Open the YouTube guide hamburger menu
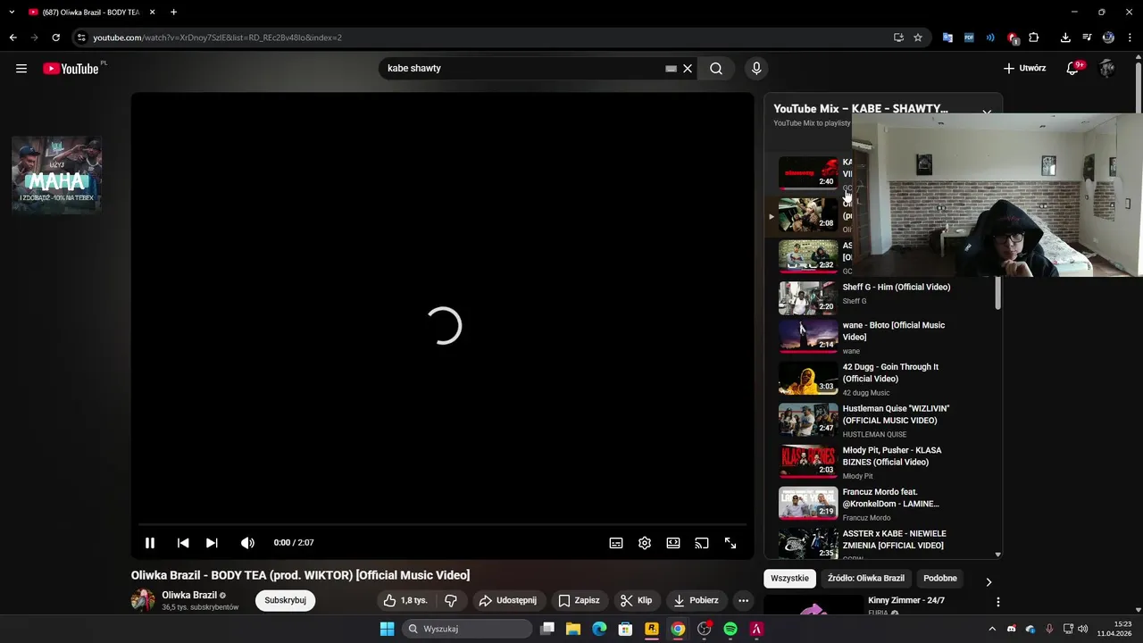 pos(21,69)
